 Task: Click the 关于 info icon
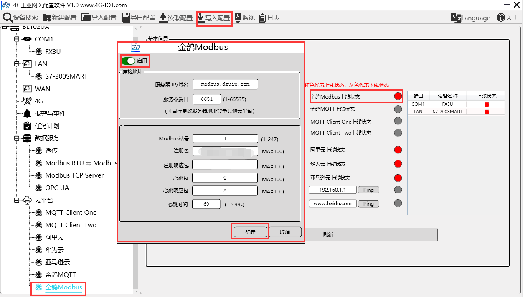click(501, 18)
